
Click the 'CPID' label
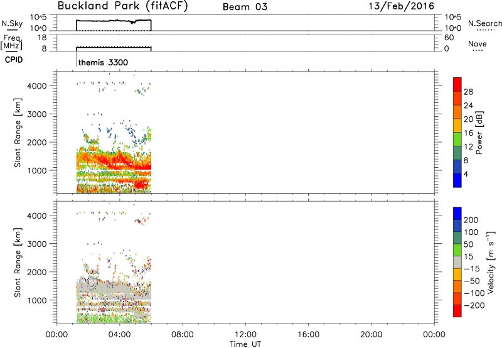point(13,60)
